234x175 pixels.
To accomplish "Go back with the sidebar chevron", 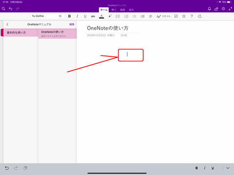I will [7, 24].
